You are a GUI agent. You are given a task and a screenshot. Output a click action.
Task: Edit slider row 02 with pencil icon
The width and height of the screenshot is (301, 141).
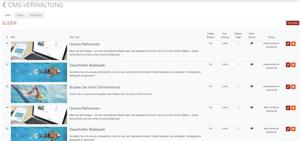[x=288, y=65]
